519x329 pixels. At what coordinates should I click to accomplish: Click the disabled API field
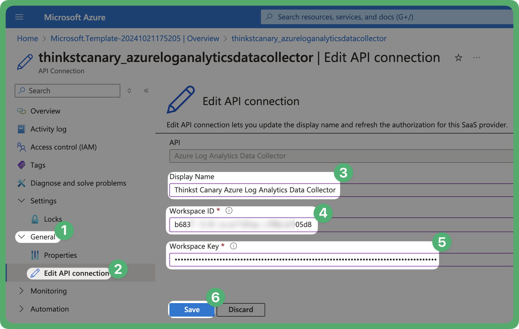click(341, 156)
